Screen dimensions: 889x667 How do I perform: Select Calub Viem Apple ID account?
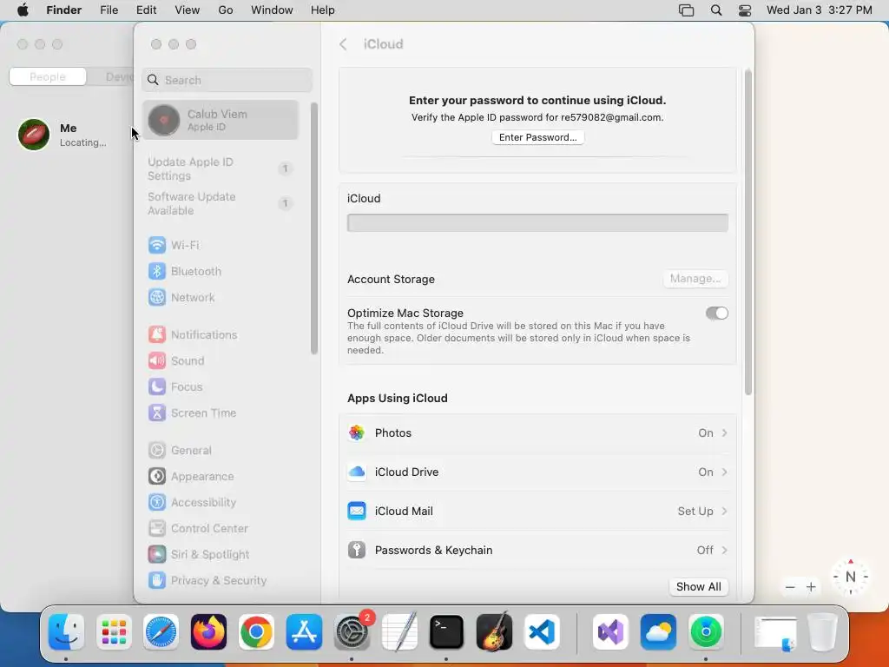click(x=221, y=120)
